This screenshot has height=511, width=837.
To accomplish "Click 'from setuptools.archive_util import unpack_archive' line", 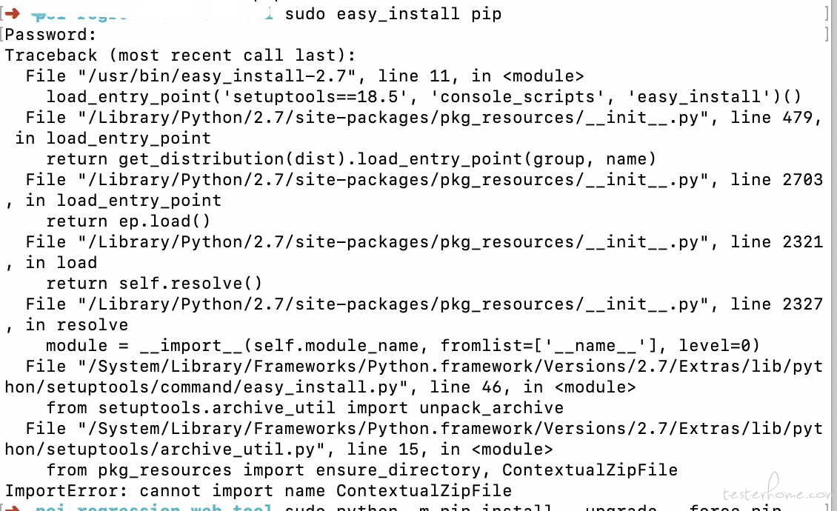I will (x=304, y=408).
